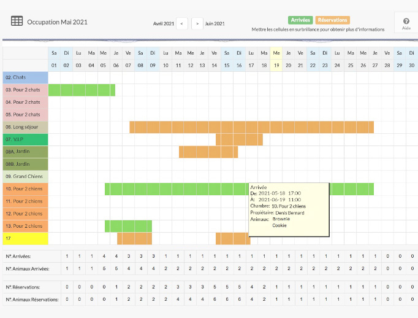Click the N°. Réservations row label
The height and width of the screenshot is (318, 418).
[x=23, y=287]
